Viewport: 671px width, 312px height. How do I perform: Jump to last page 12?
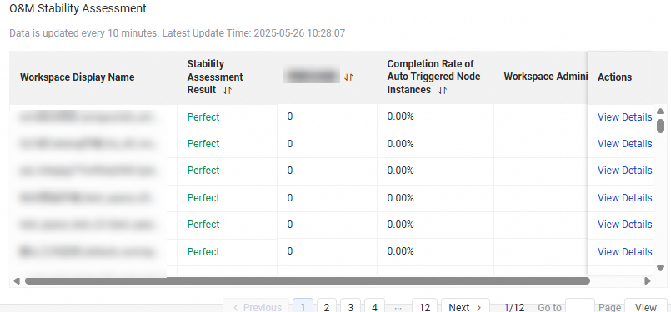pos(424,306)
